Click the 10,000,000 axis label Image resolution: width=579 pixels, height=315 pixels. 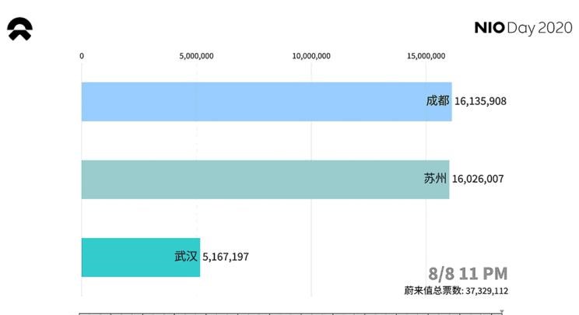(x=311, y=56)
